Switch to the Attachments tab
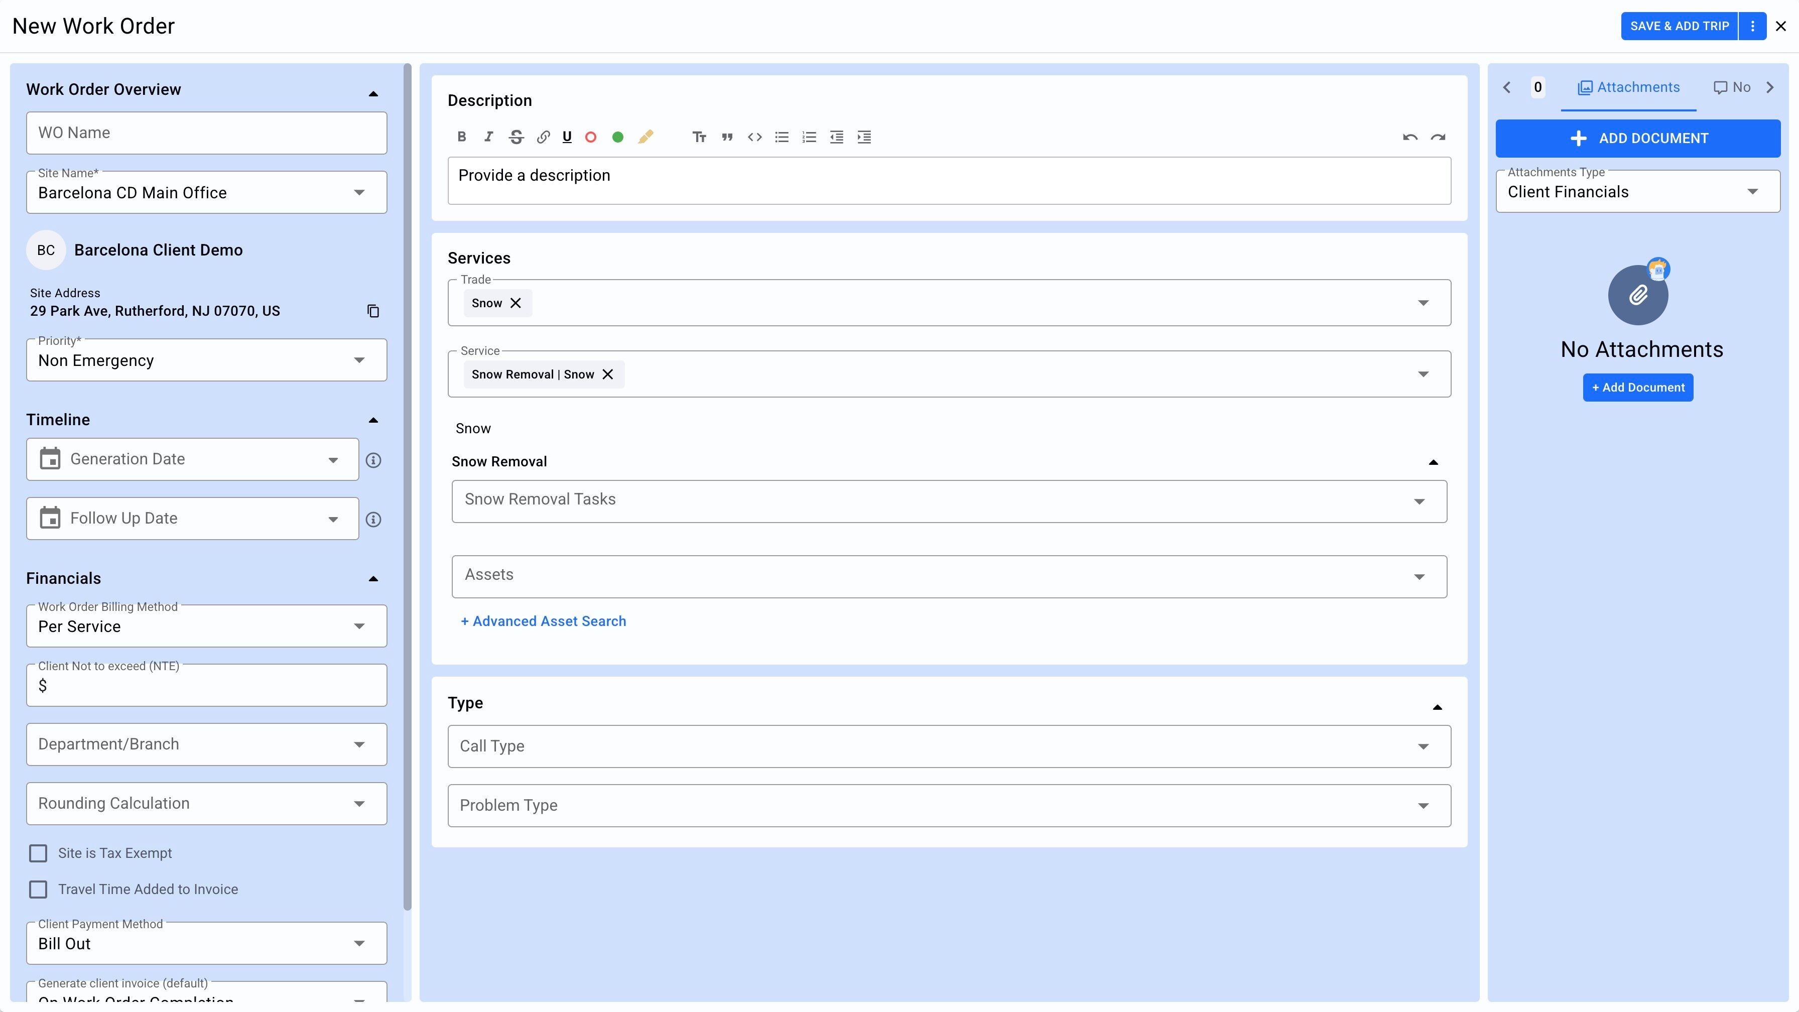The width and height of the screenshot is (1799, 1012). point(1629,87)
